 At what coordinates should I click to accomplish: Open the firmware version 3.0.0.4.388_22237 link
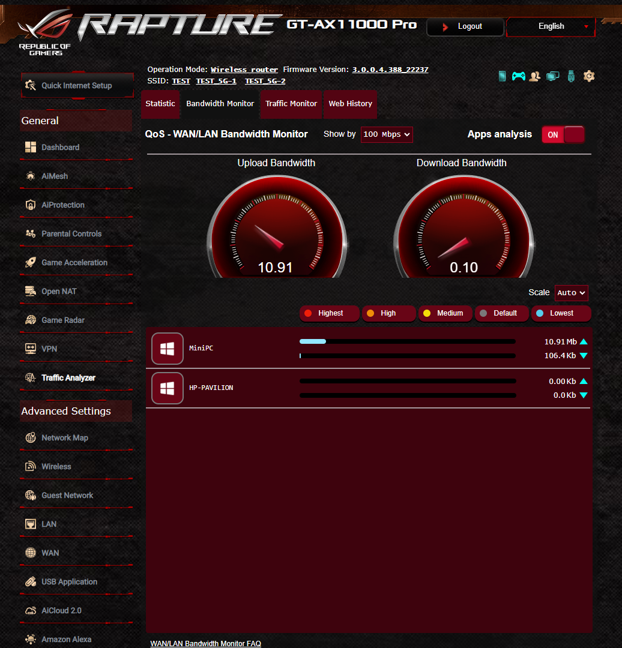(x=390, y=70)
